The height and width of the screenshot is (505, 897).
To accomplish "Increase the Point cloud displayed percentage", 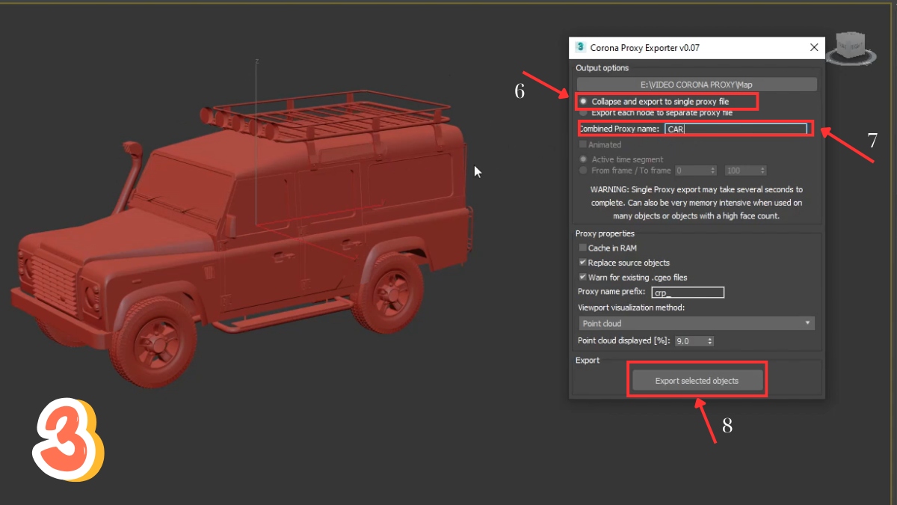I will [709, 338].
